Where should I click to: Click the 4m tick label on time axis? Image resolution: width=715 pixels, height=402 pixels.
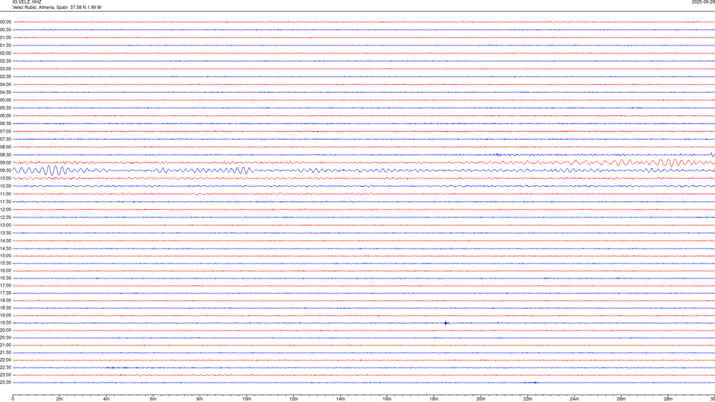pos(107,399)
